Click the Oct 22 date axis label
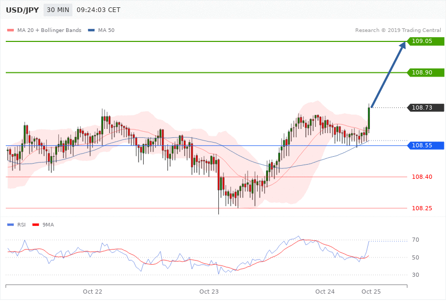The width and height of the screenshot is (446, 302). coord(92,292)
